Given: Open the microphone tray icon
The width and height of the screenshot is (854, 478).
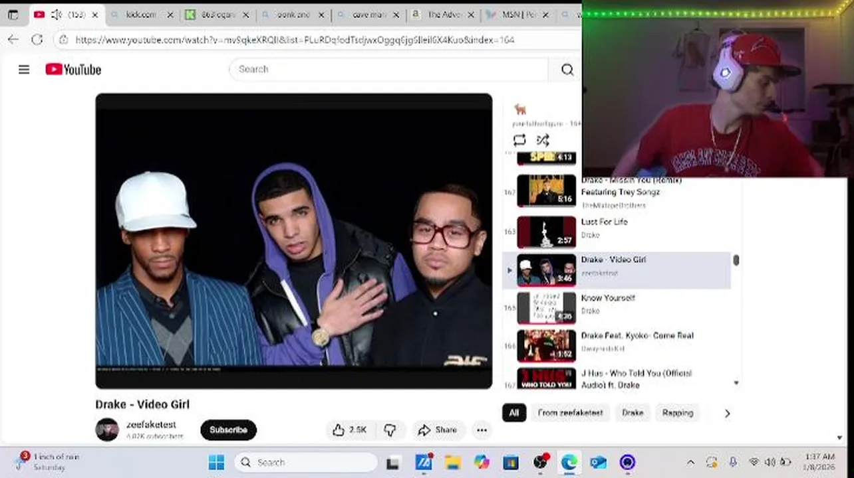Looking at the screenshot, I should 733,462.
